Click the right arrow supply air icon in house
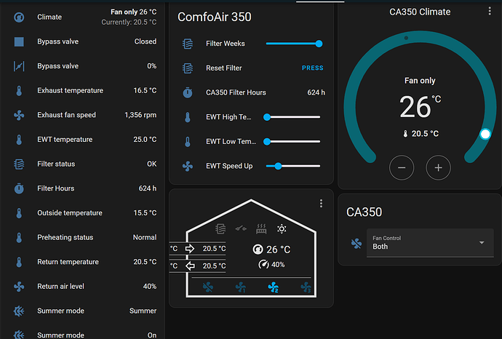Viewport: 502px width, 339px height. [190, 248]
